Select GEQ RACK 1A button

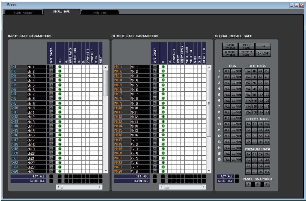click(x=248, y=71)
